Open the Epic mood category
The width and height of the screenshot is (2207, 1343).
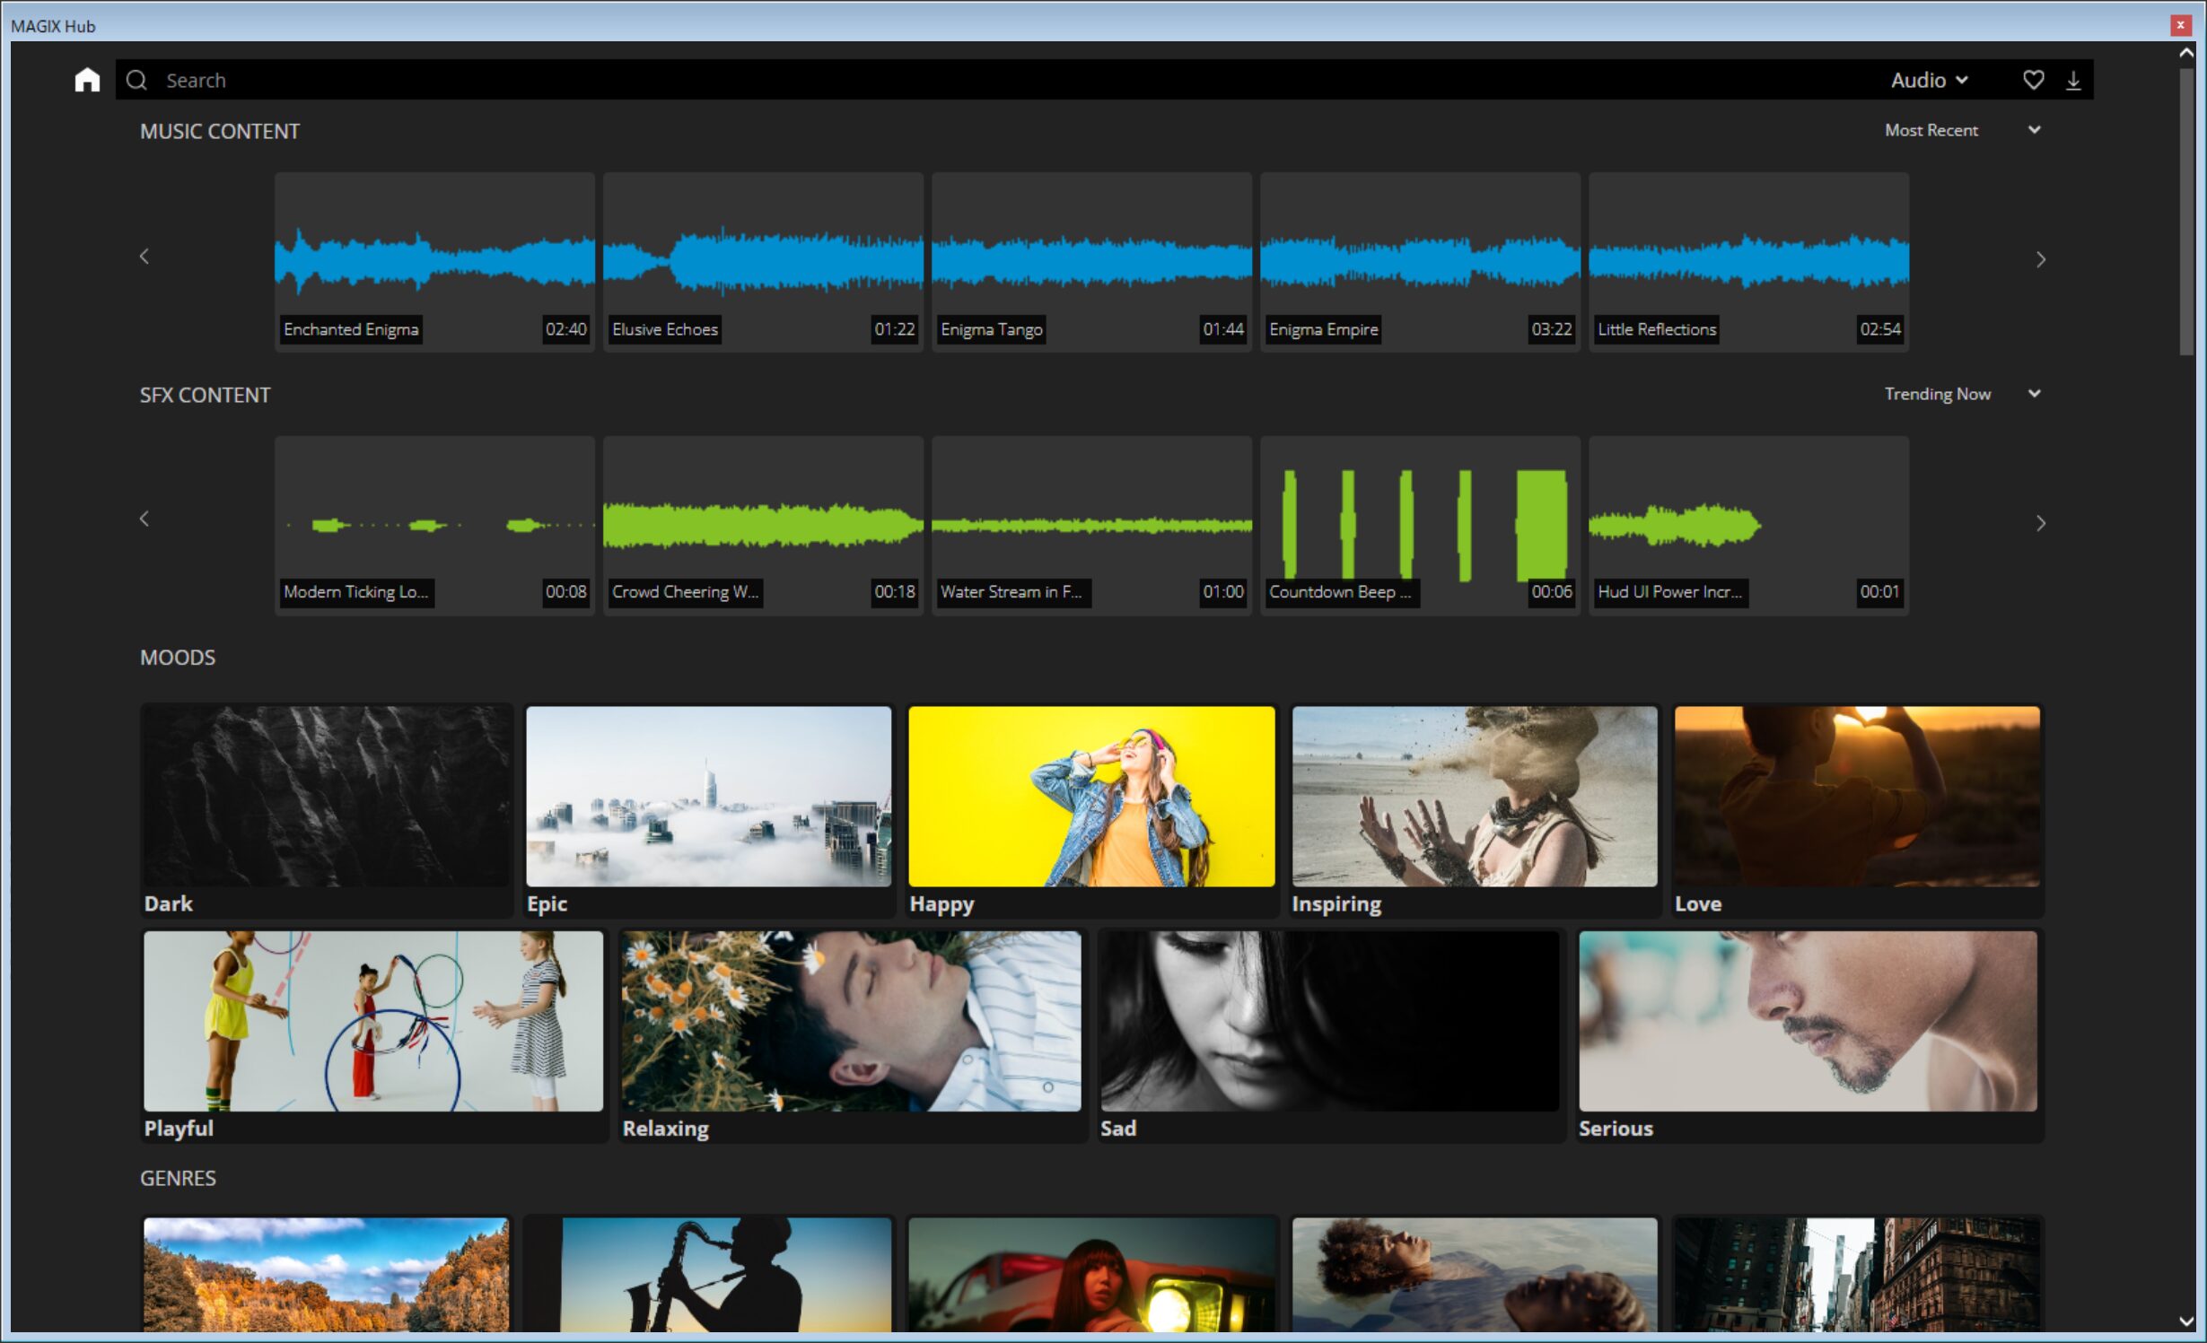tap(709, 810)
